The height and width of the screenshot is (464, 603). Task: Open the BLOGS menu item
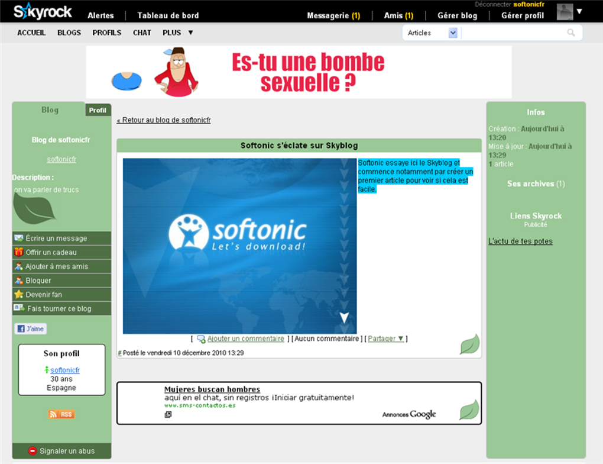69,33
